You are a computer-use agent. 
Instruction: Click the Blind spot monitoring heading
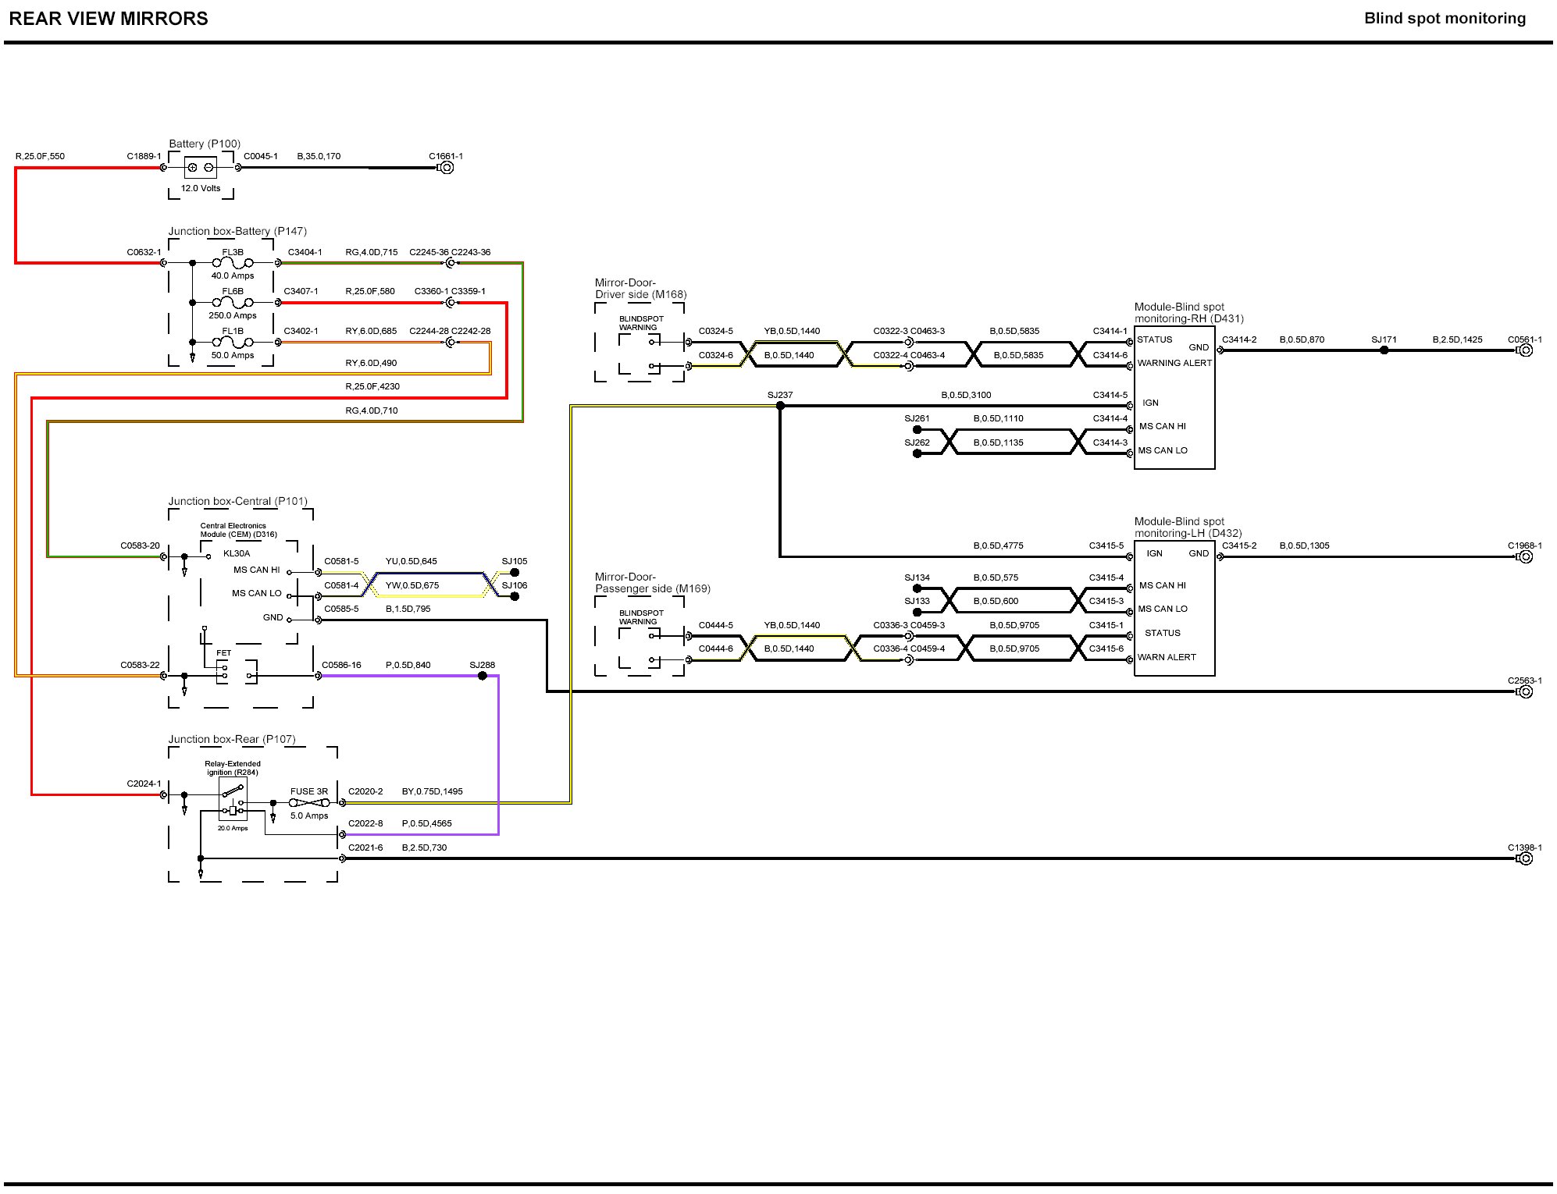pos(1445,19)
